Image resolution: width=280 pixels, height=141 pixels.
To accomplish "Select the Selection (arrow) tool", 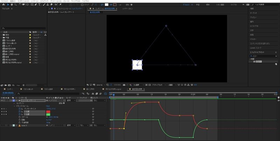I will [8, 5].
